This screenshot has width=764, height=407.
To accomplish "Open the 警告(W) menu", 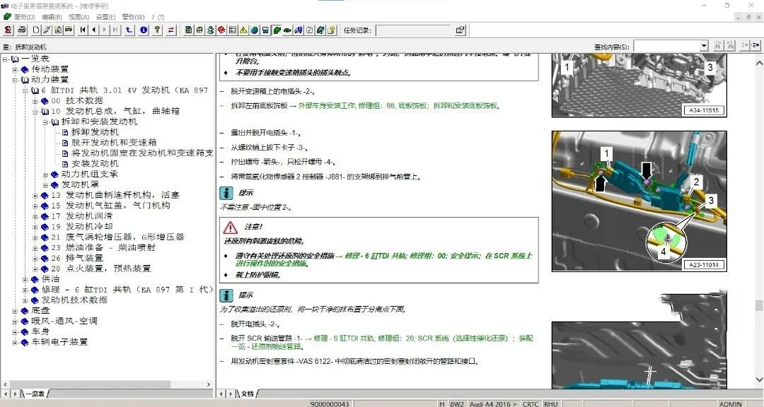I will coord(133,17).
